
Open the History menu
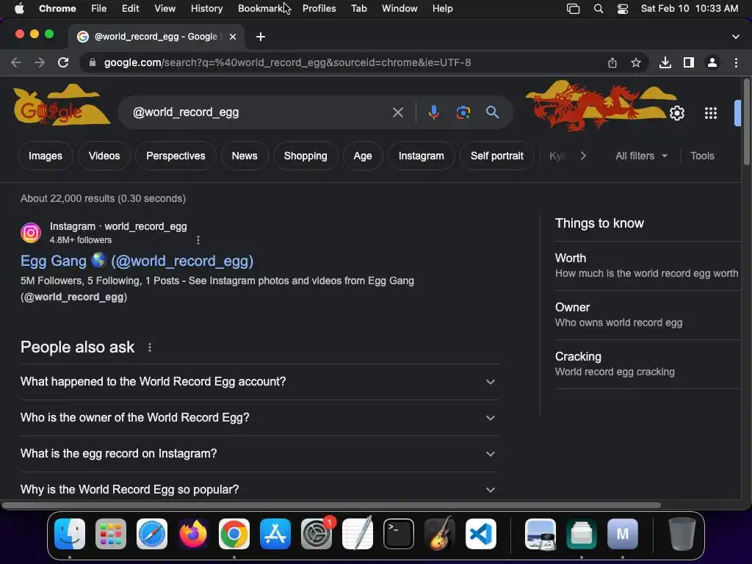206,9
